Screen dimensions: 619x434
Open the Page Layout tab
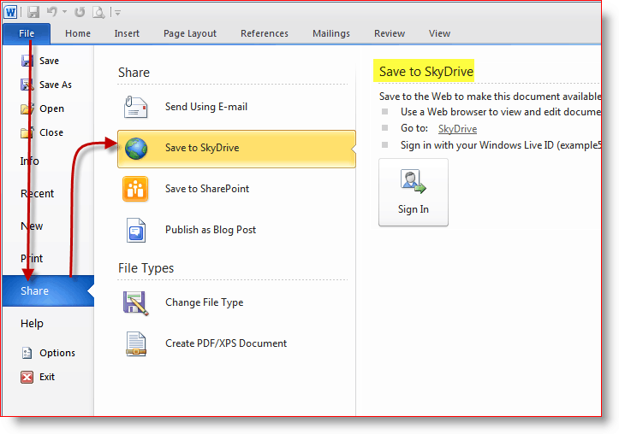point(190,34)
